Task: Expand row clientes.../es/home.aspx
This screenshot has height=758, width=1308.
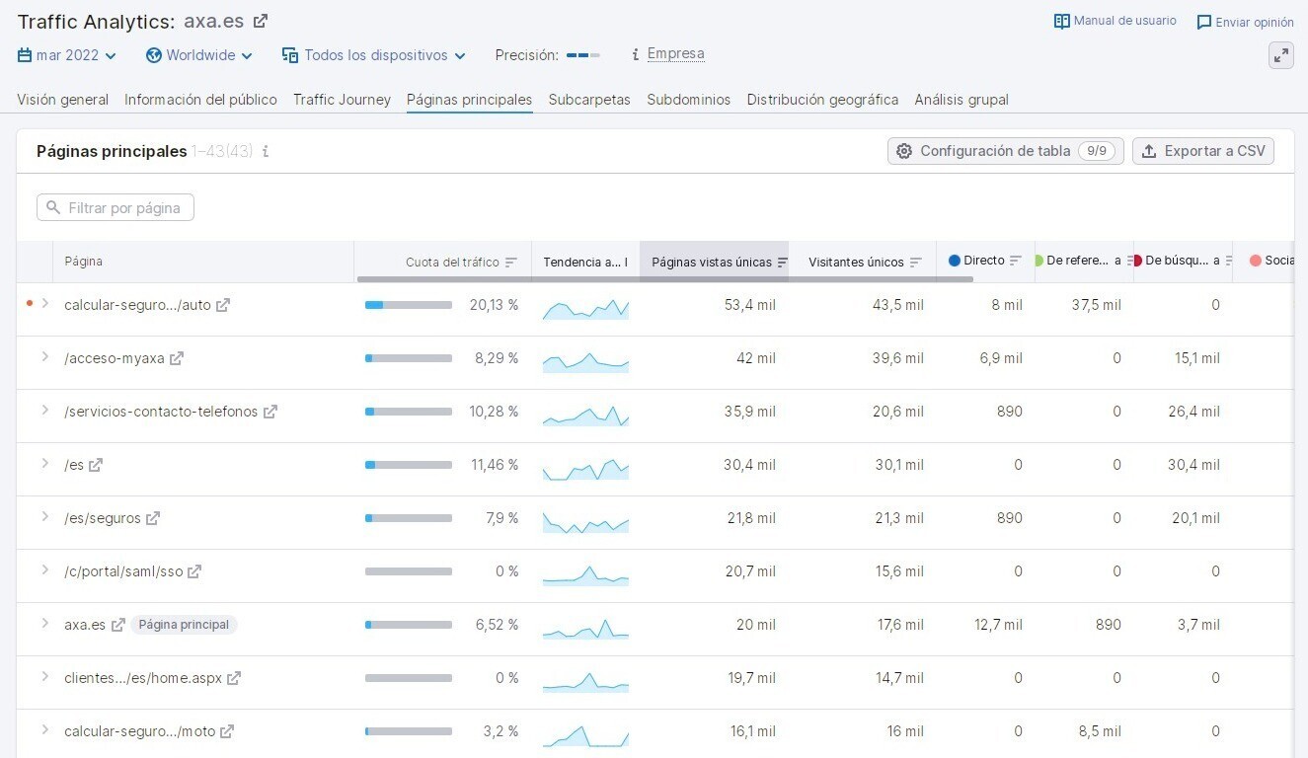Action: pos(45,677)
